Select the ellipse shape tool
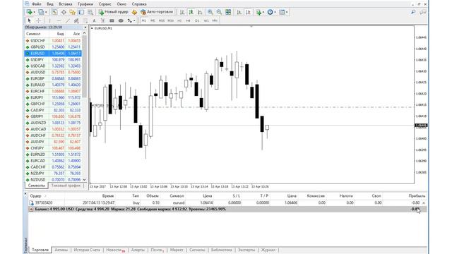 click(121, 20)
